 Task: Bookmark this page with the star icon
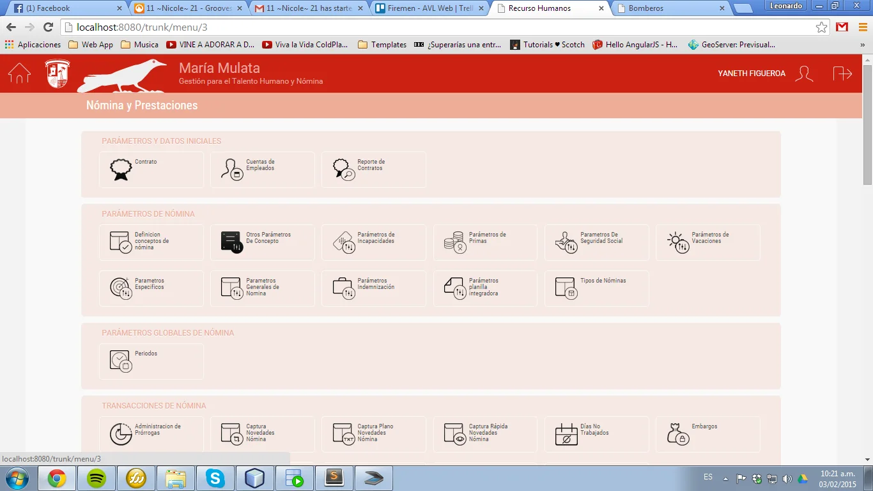(x=821, y=27)
